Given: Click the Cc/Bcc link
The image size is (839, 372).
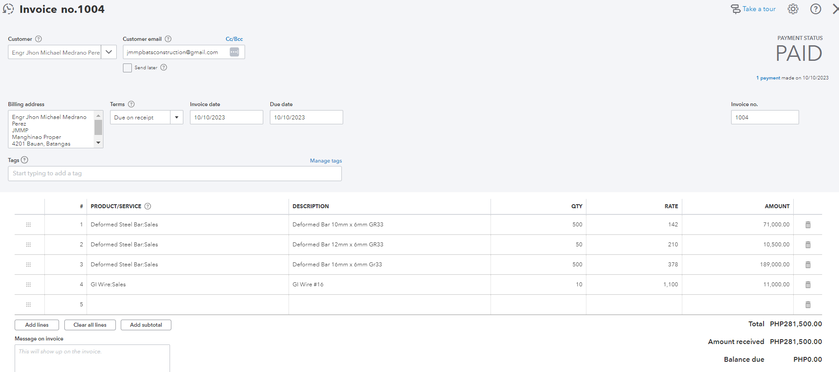Looking at the screenshot, I should [x=234, y=39].
